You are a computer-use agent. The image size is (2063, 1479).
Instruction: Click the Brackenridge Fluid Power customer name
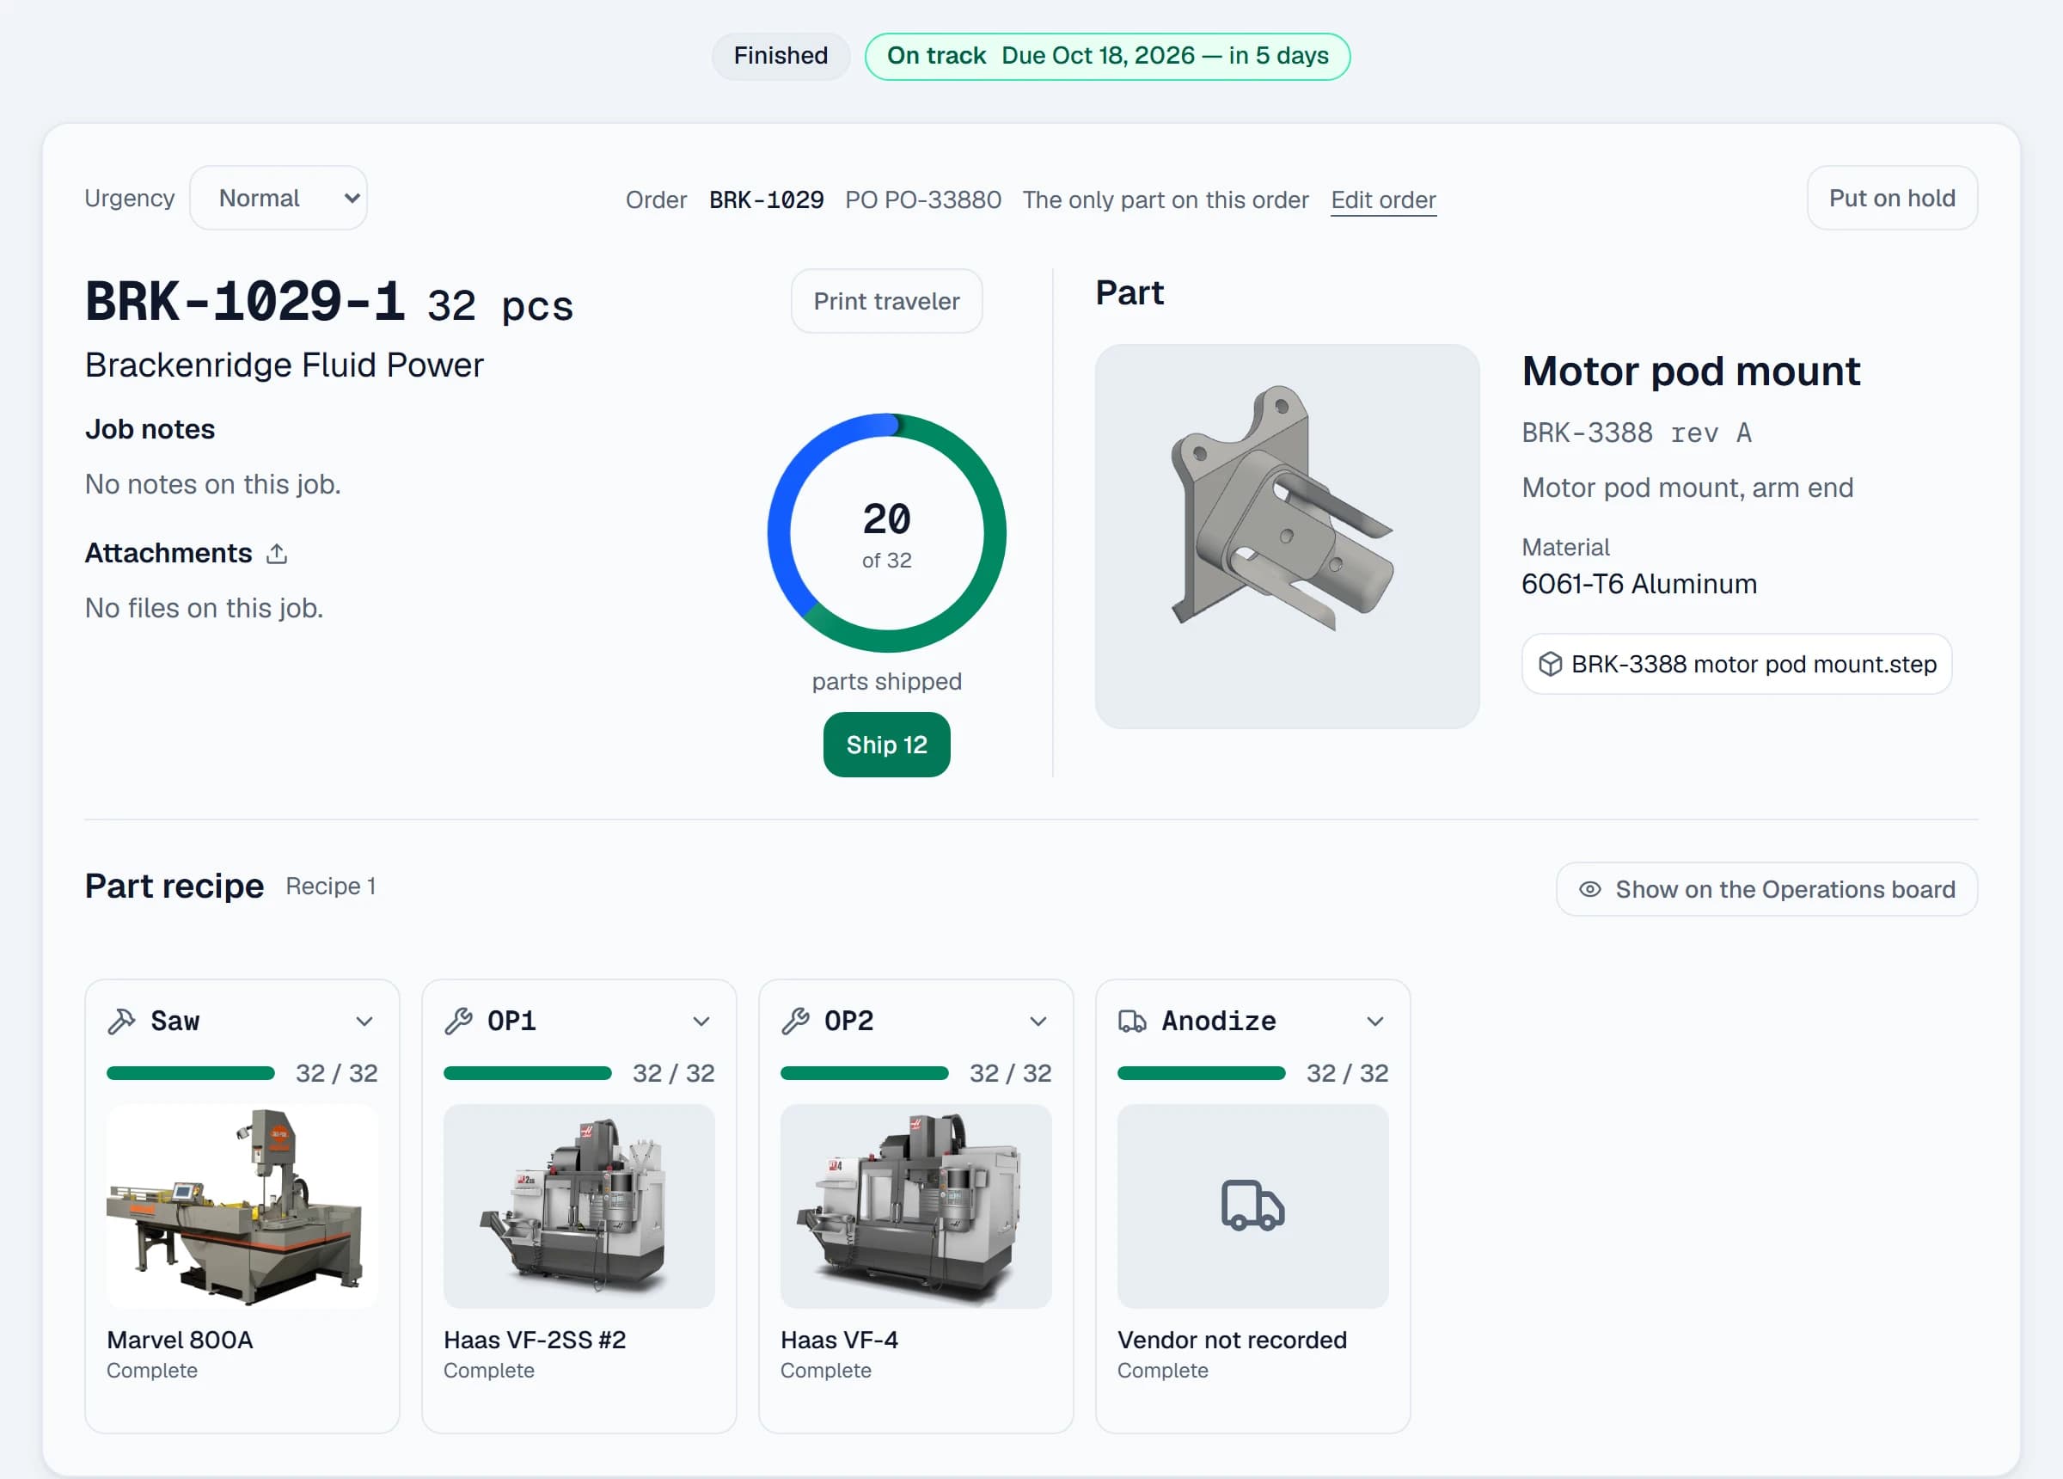[284, 365]
